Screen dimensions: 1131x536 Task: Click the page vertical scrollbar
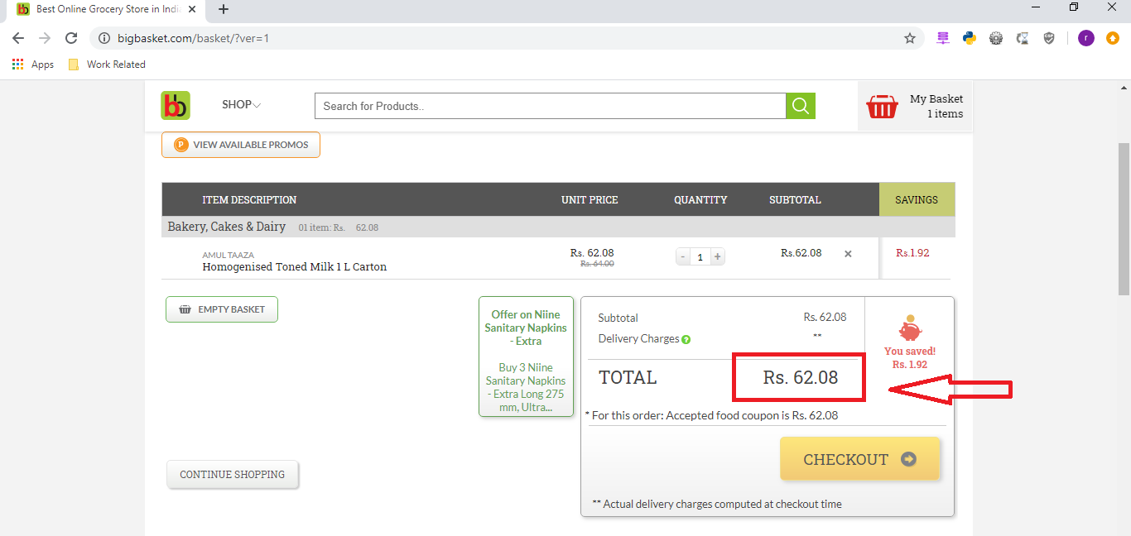(x=1124, y=218)
